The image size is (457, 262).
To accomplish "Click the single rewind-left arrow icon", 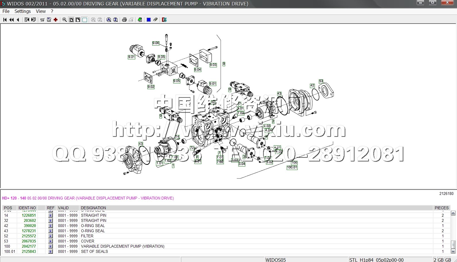I will tap(18, 20).
